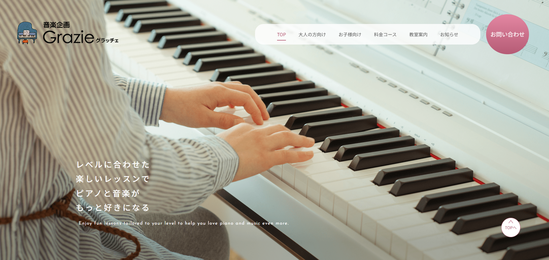Click the 楽しいレッスンで headline line
Image resolution: width=549 pixels, height=260 pixels.
pos(113,179)
